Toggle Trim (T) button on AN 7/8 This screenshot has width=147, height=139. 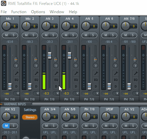point(135,66)
